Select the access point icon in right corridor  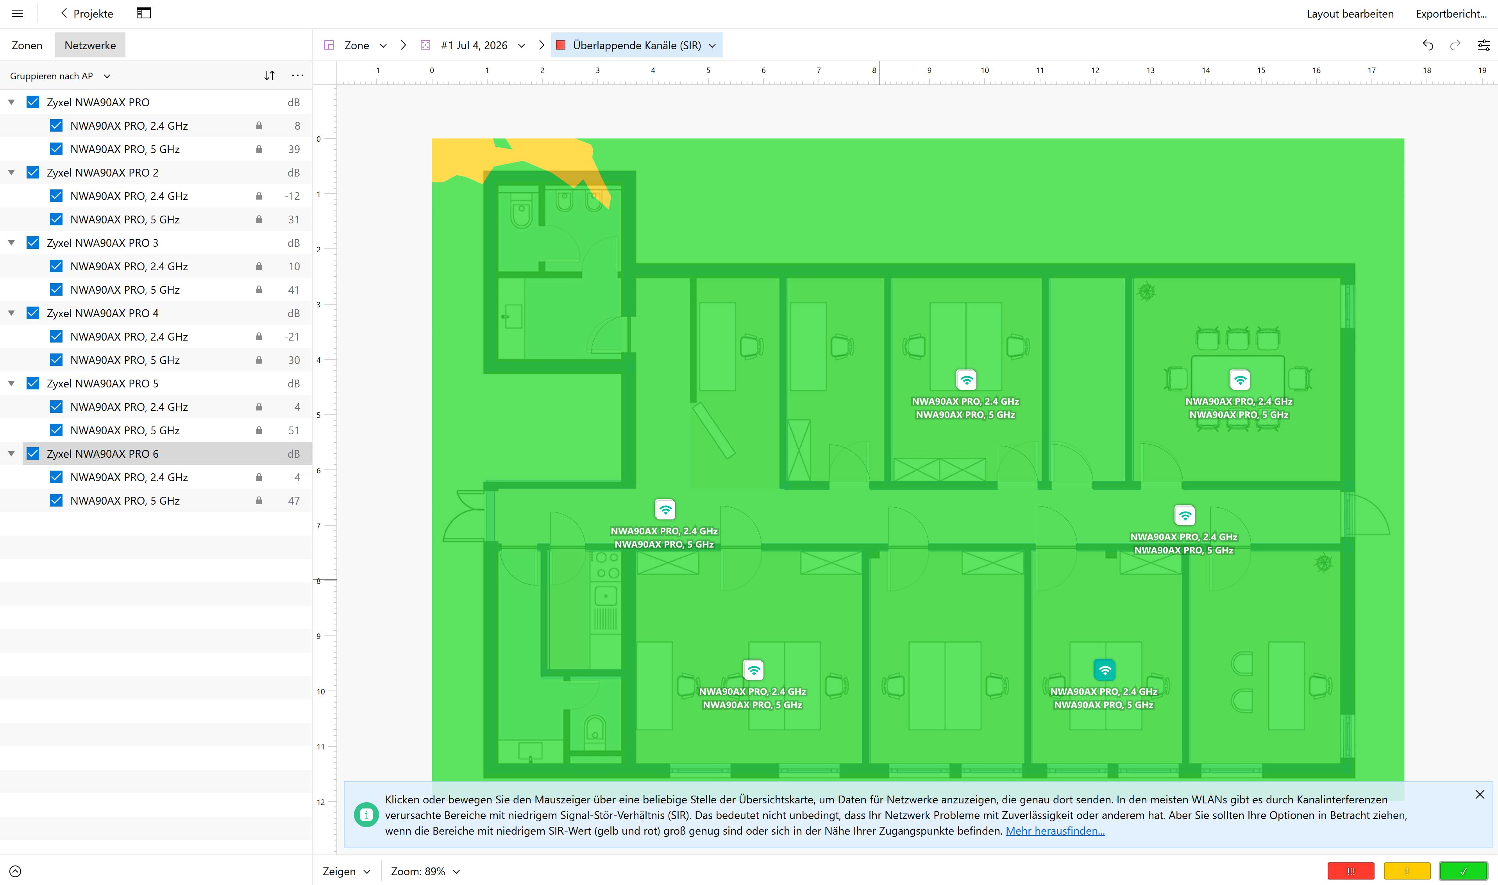click(1185, 515)
